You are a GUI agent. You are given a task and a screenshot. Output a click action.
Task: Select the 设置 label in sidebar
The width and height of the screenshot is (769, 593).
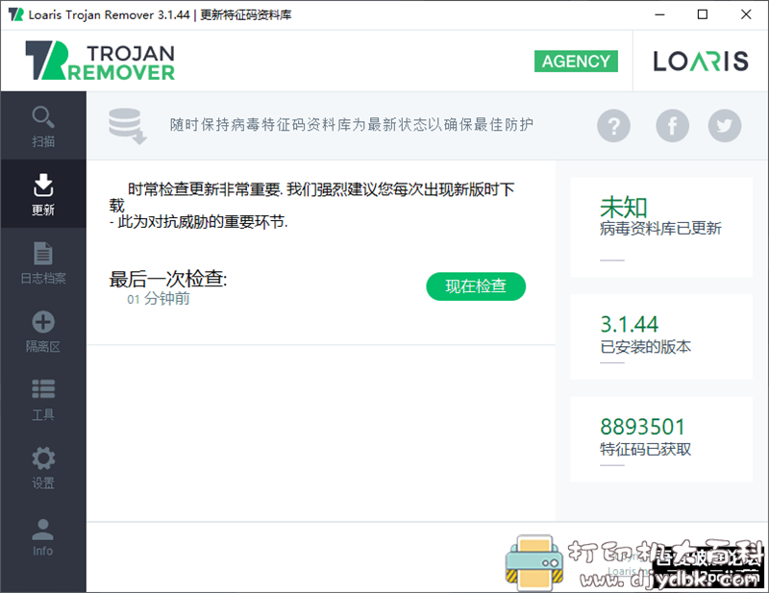tap(43, 483)
